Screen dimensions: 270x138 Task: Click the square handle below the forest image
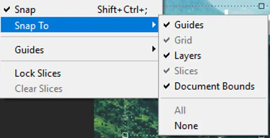(x=125, y=135)
